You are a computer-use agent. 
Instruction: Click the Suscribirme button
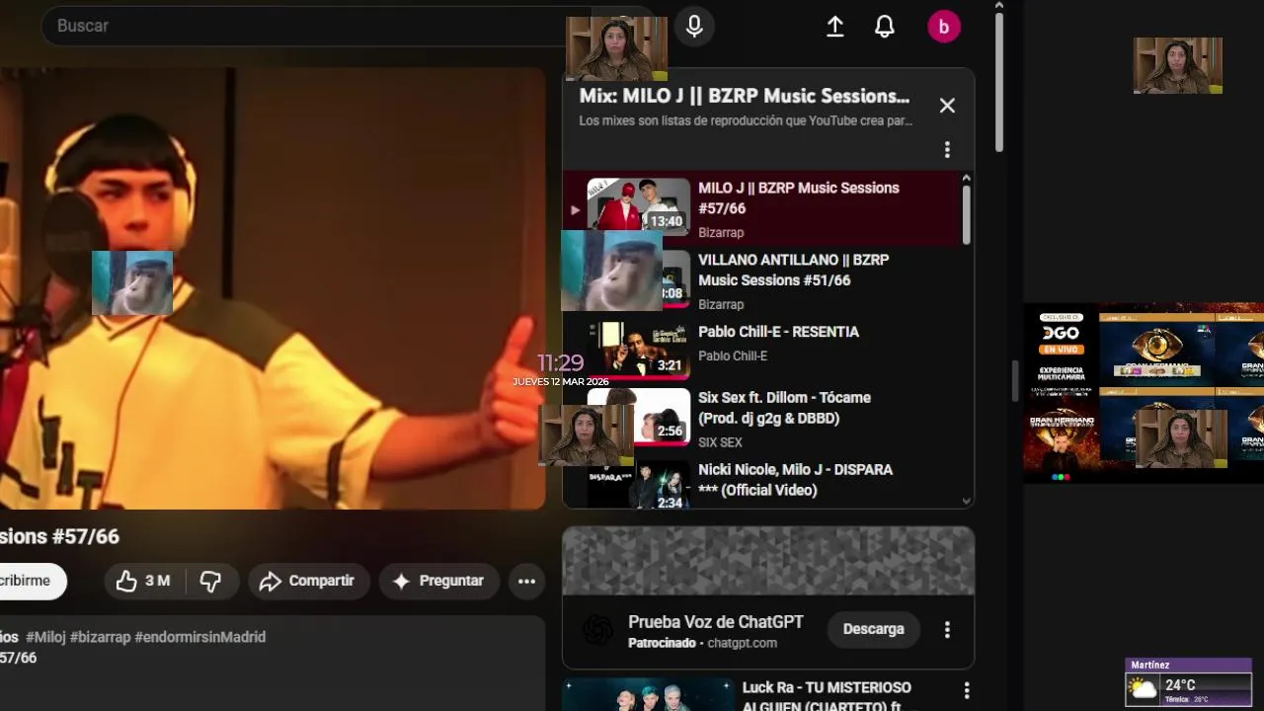click(x=30, y=582)
